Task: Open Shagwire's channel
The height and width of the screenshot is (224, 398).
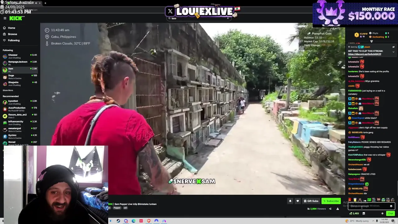Action: coord(20,84)
